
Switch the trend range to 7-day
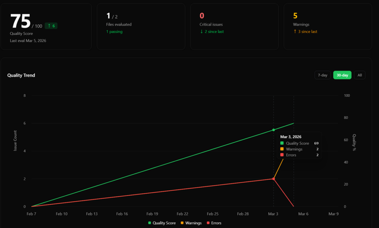(x=322, y=75)
